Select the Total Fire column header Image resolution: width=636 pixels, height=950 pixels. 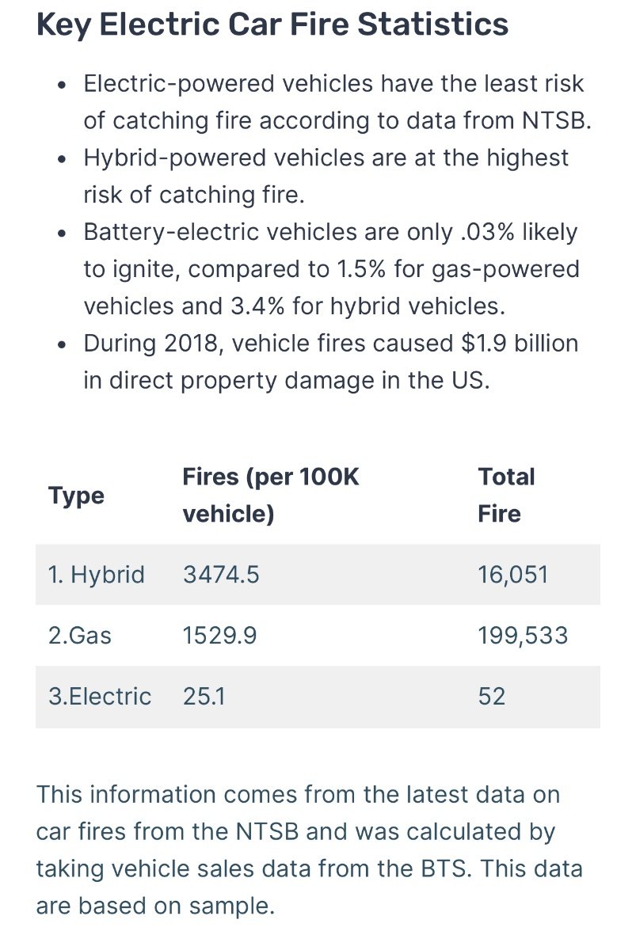(507, 496)
